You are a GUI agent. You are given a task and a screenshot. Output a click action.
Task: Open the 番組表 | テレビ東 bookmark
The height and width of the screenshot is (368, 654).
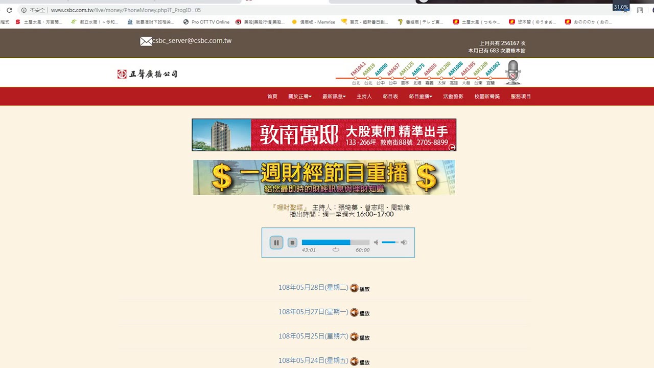pyautogui.click(x=421, y=22)
